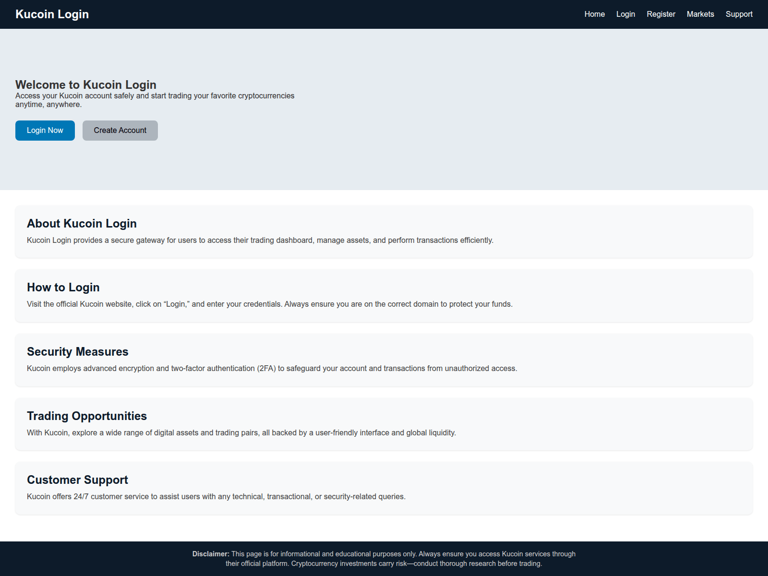Open the Register page from navbar
The height and width of the screenshot is (576, 768).
click(661, 14)
